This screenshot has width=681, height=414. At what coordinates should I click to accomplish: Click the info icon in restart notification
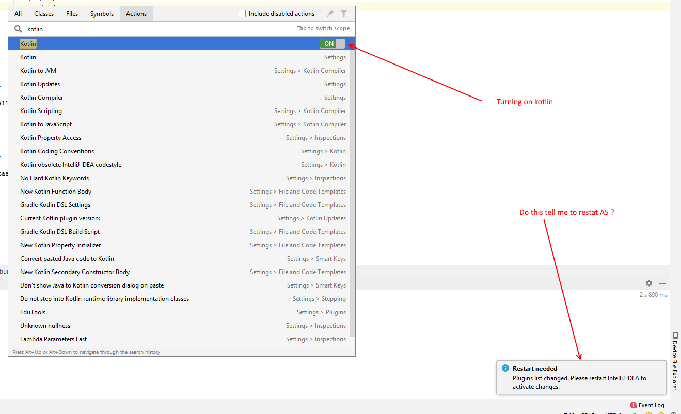click(505, 369)
